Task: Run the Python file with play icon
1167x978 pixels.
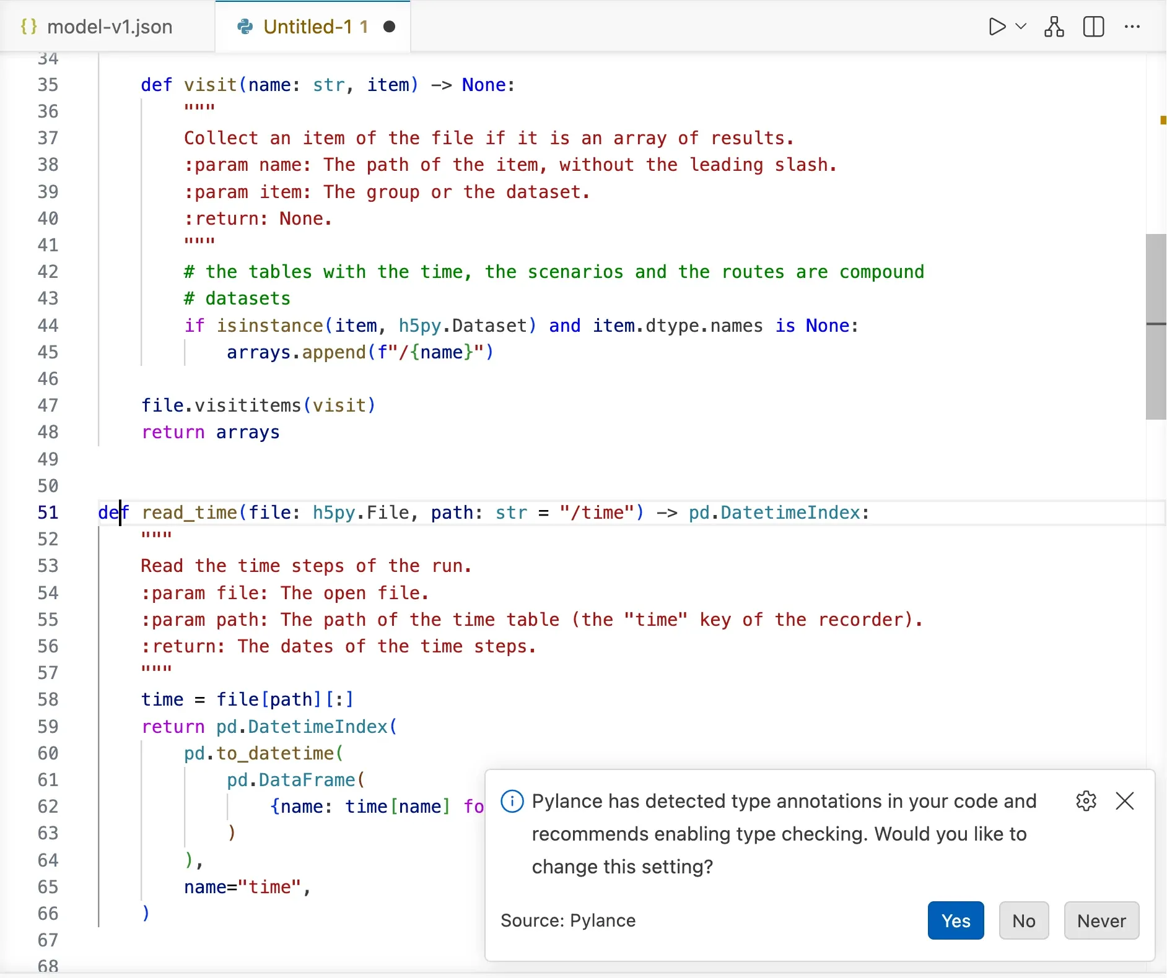Action: pyautogui.click(x=997, y=27)
